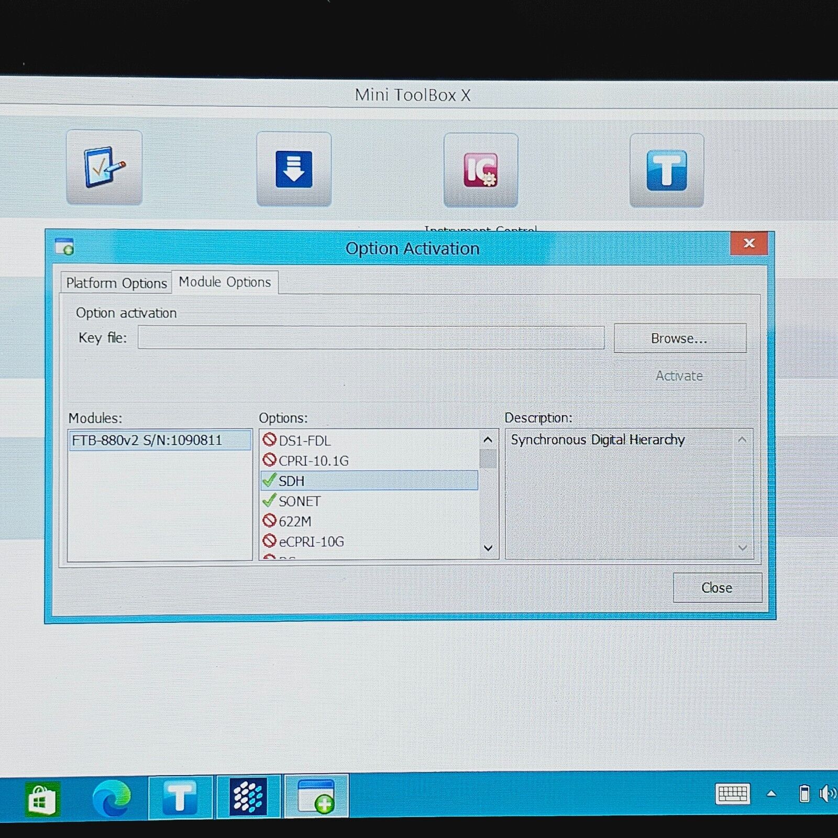Open the dotted grid app in taskbar

(248, 797)
